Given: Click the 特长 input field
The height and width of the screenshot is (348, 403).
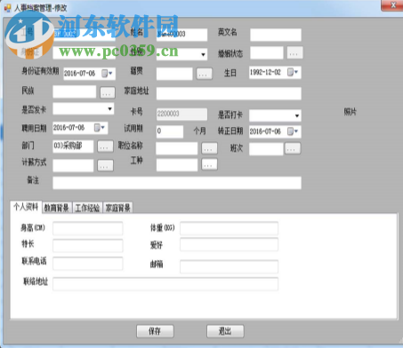Looking at the screenshot, I should [88, 246].
